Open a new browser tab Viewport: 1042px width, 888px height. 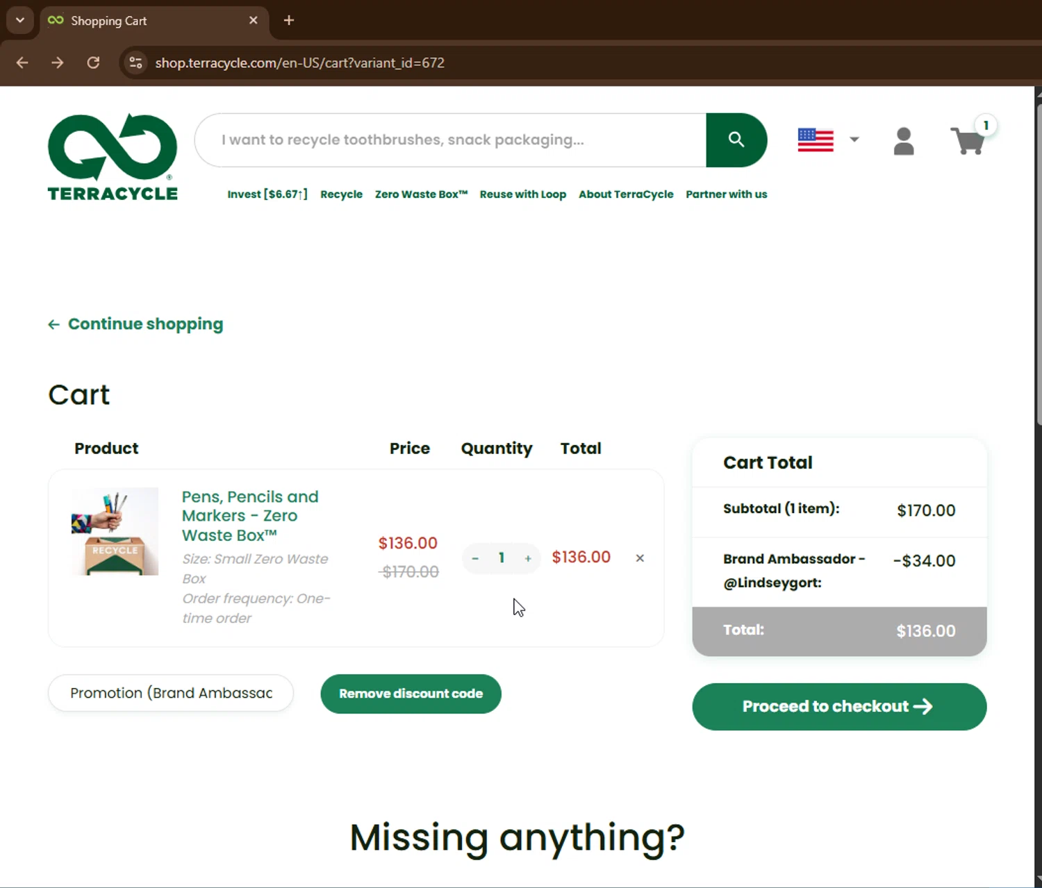coord(289,20)
